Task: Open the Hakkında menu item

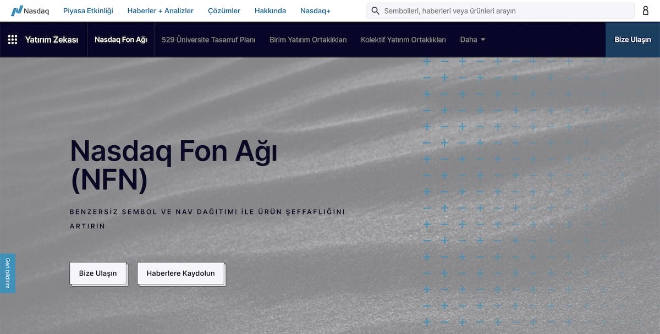Action: tap(270, 10)
